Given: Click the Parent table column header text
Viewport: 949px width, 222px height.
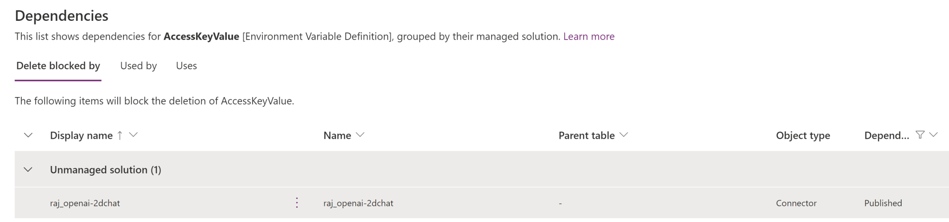Looking at the screenshot, I should click(x=586, y=136).
